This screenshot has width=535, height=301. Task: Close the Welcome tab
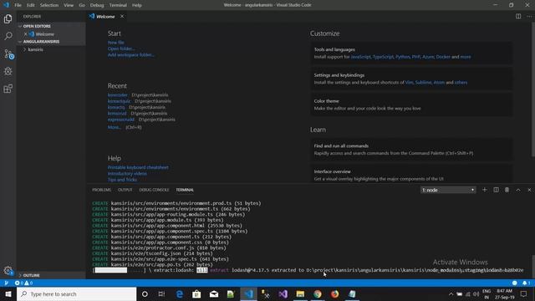(122, 17)
